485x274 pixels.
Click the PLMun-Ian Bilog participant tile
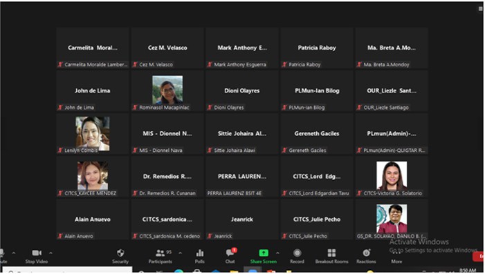(x=317, y=90)
